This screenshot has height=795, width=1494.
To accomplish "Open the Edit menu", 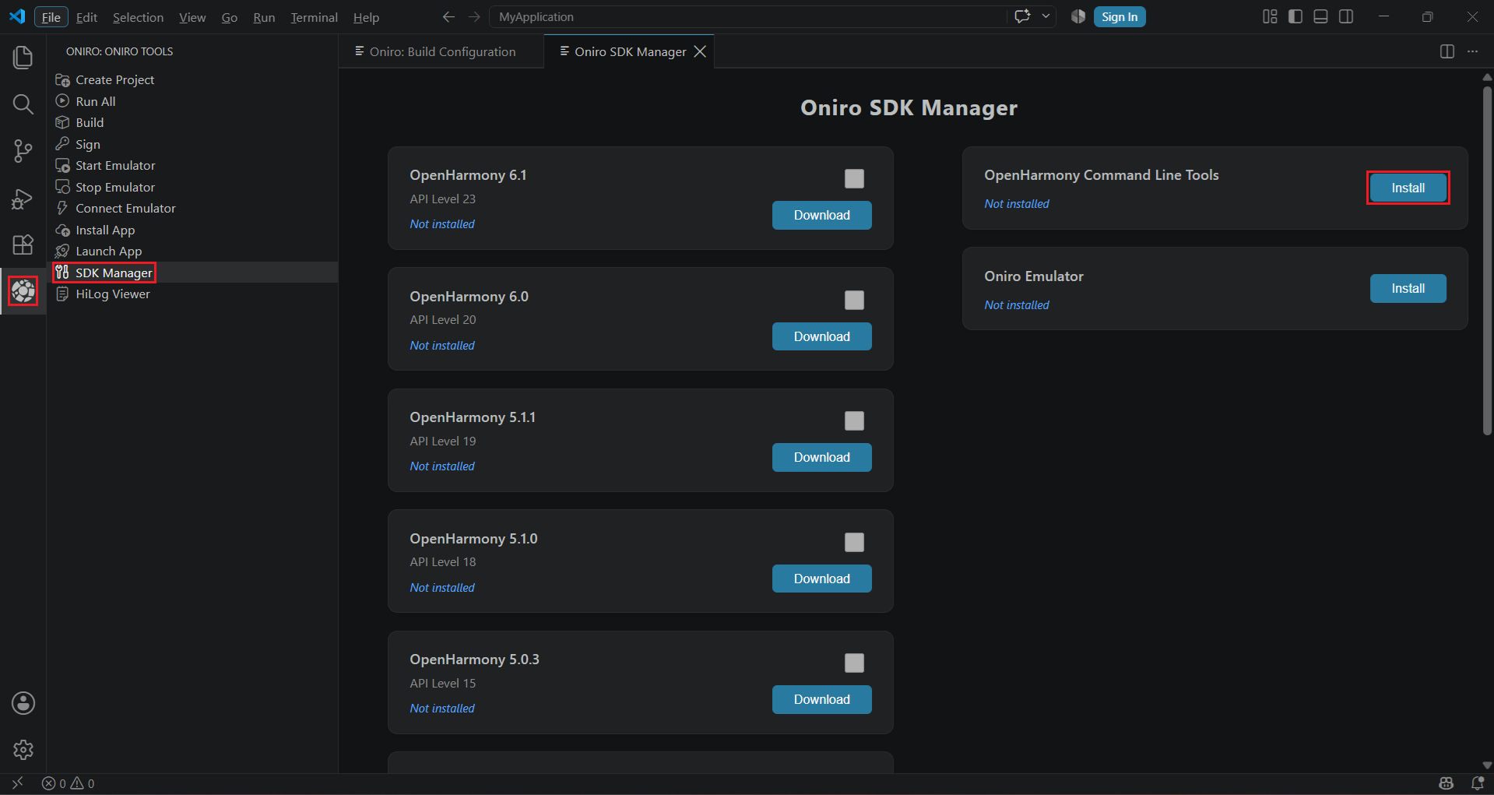I will pos(86,17).
